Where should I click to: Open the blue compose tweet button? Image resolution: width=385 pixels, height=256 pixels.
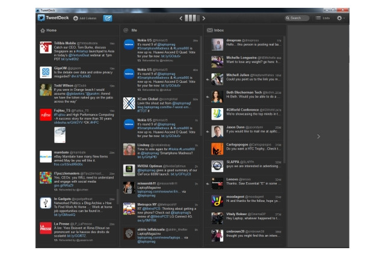point(108,18)
